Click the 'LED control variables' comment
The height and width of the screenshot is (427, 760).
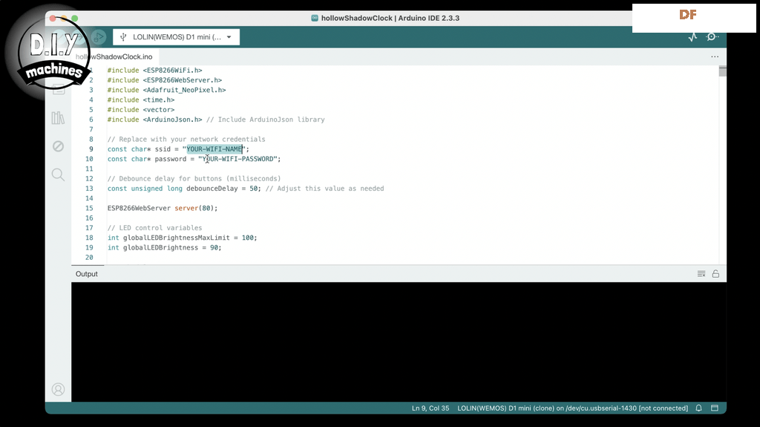pyautogui.click(x=154, y=228)
